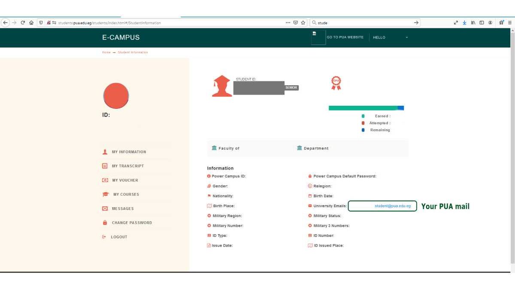Open My Information in the sidebar

[x=129, y=152]
